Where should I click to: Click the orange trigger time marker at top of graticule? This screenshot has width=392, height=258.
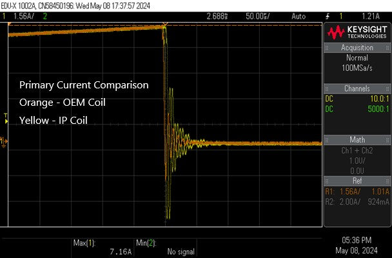[x=165, y=25]
